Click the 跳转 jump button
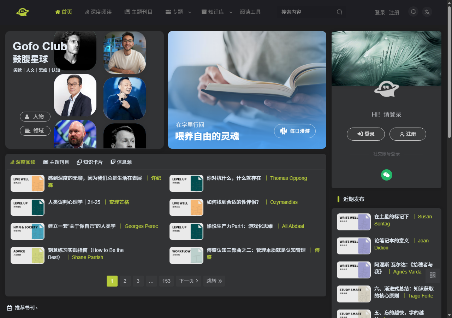 coord(214,281)
